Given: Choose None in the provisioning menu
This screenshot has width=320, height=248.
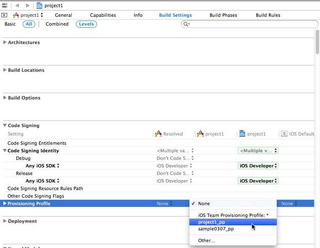Looking at the screenshot, I should click(233, 204).
